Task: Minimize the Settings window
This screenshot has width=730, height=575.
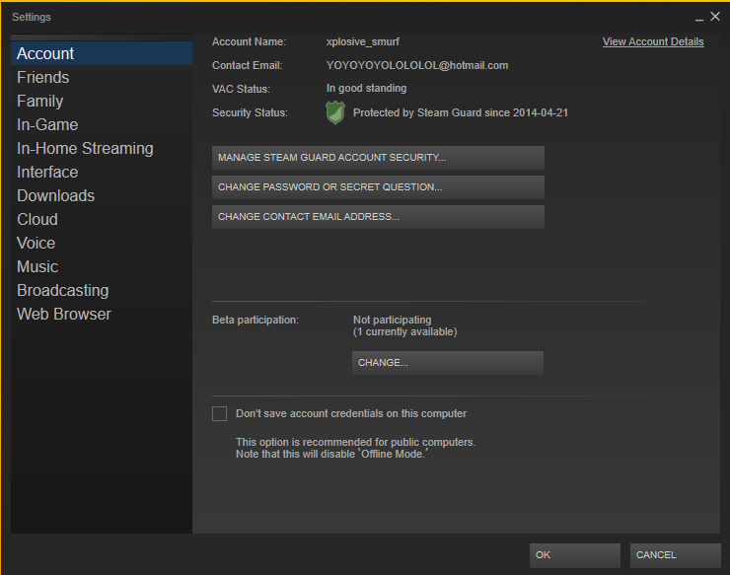Action: click(x=698, y=18)
